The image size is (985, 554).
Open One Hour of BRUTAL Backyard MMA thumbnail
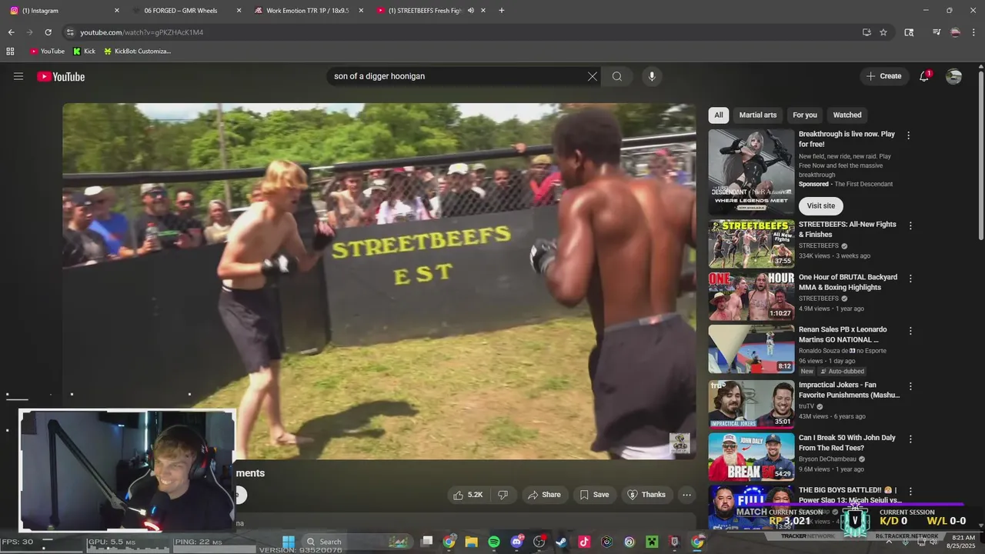(x=751, y=296)
